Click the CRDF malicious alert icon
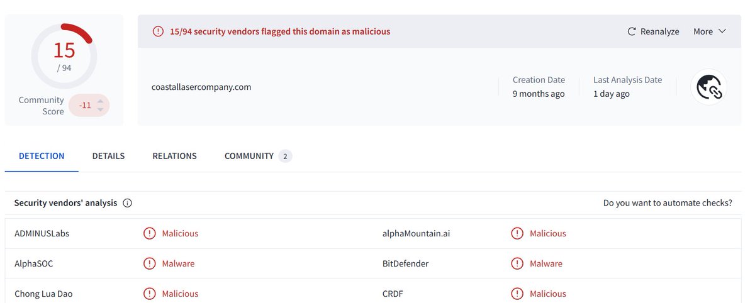Screen dimensions: 755x303 [x=517, y=294]
